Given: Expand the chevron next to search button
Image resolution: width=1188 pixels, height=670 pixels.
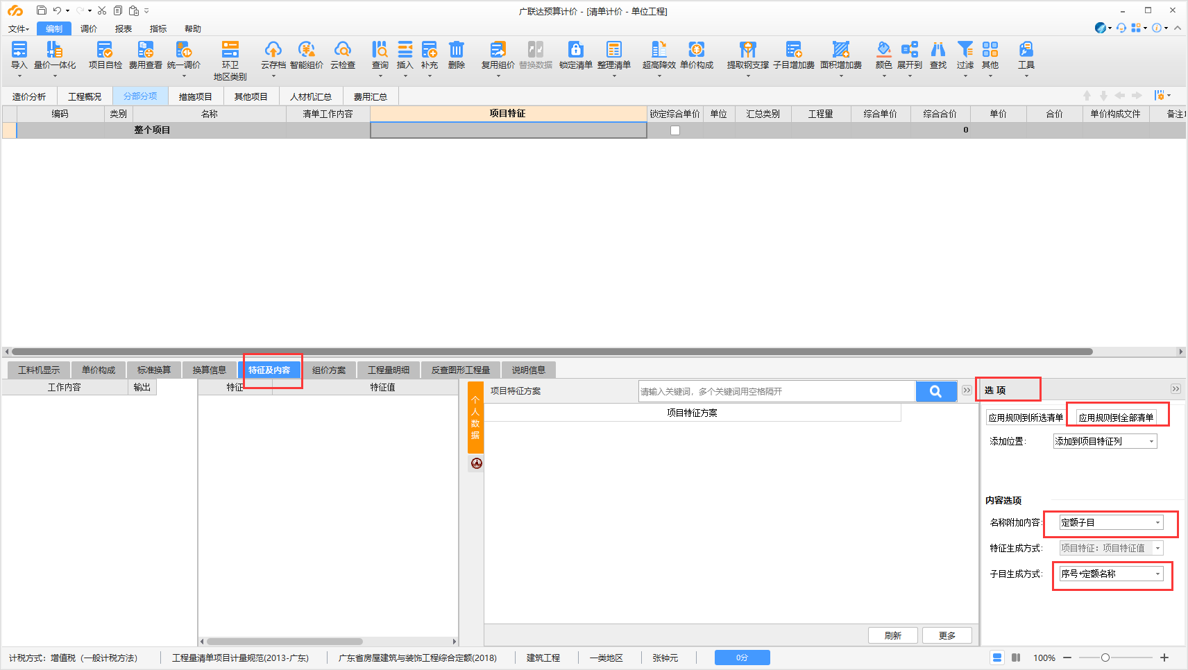Looking at the screenshot, I should click(967, 390).
